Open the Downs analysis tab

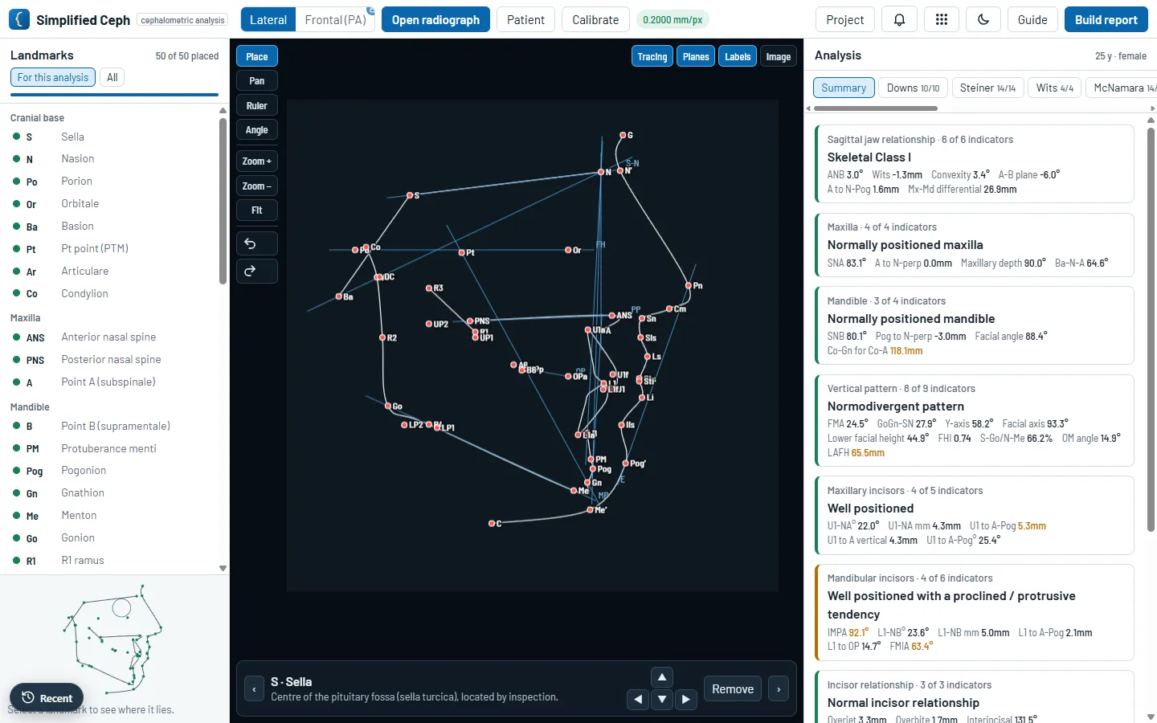pyautogui.click(x=914, y=88)
